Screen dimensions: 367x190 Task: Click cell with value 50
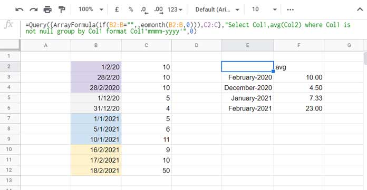(146, 171)
